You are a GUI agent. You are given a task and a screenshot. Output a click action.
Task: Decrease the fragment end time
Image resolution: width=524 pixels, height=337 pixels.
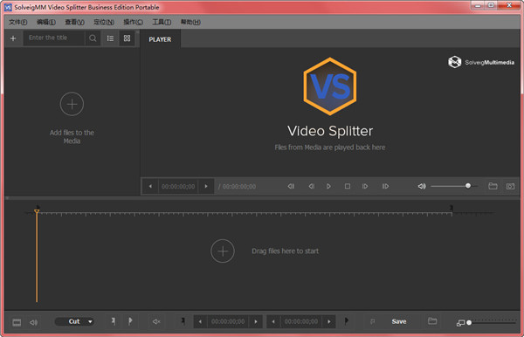[x=273, y=321]
